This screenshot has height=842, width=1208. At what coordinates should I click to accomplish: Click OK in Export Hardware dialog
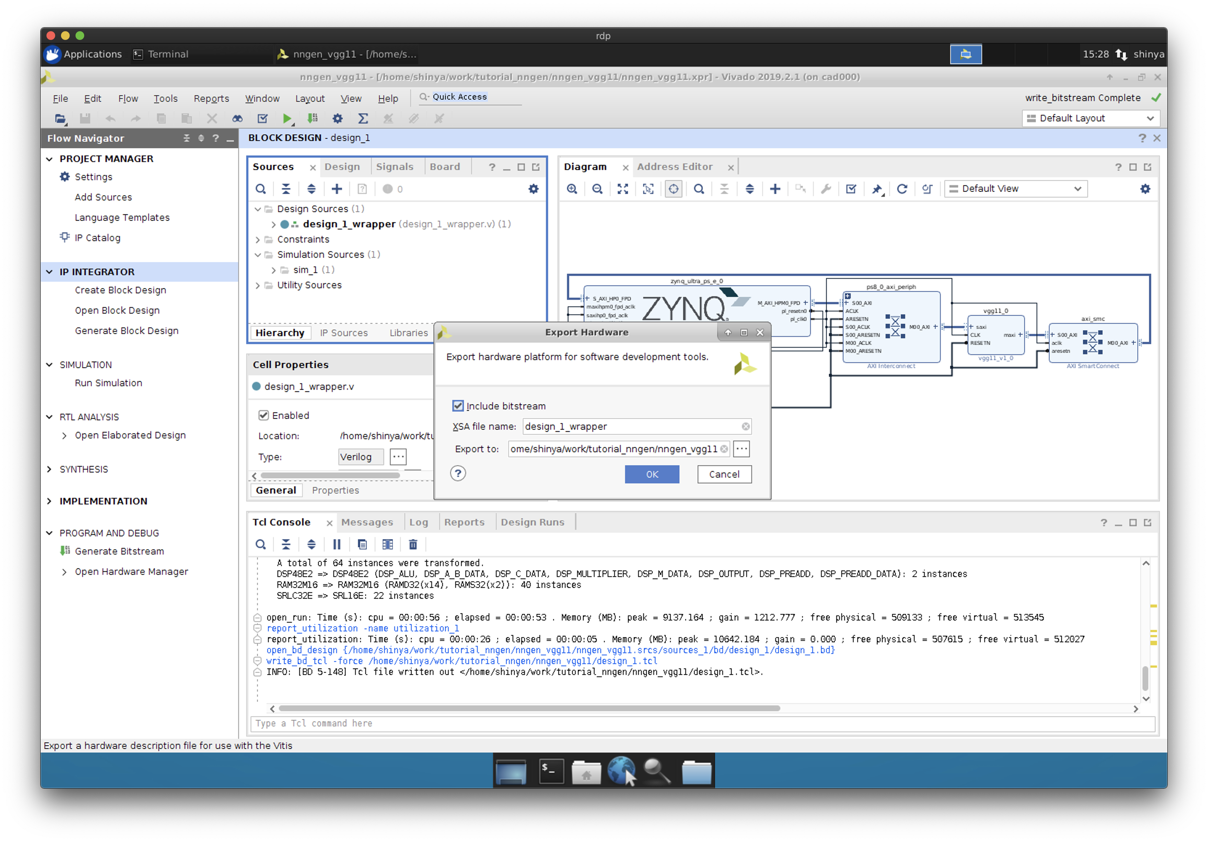(x=651, y=474)
